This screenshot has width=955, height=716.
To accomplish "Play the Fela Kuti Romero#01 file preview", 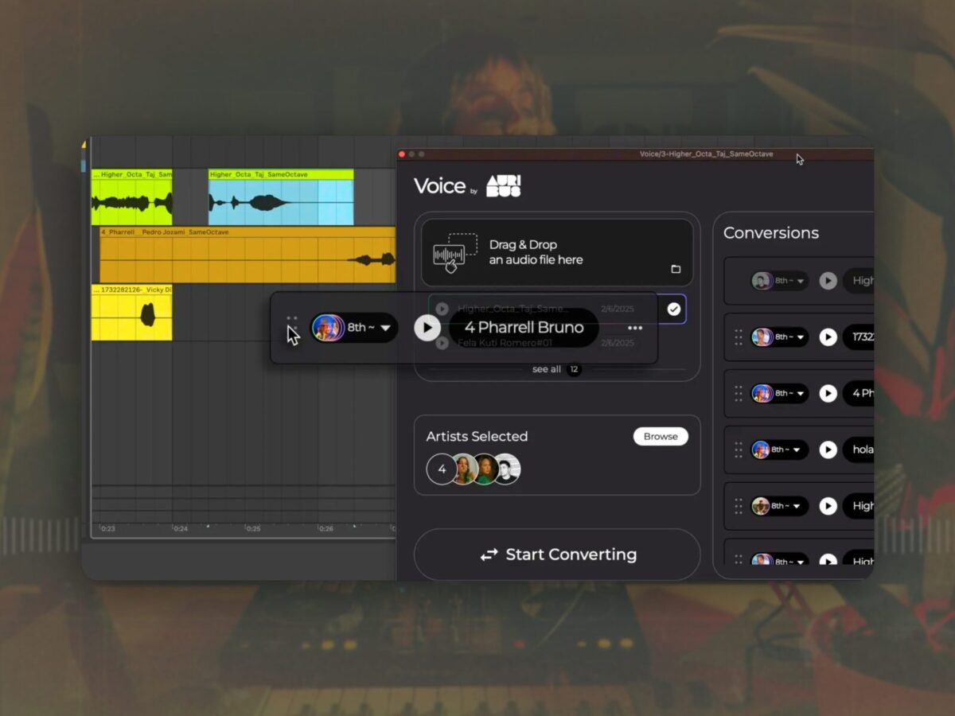I will click(x=442, y=344).
